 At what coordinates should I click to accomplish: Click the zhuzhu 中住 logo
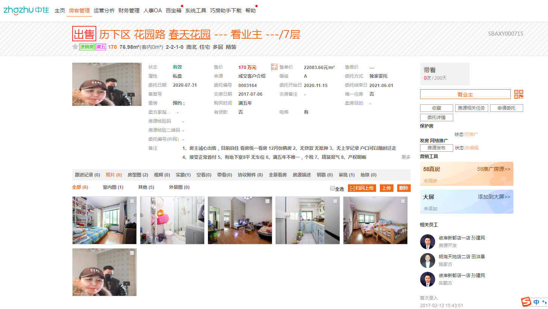(x=26, y=10)
